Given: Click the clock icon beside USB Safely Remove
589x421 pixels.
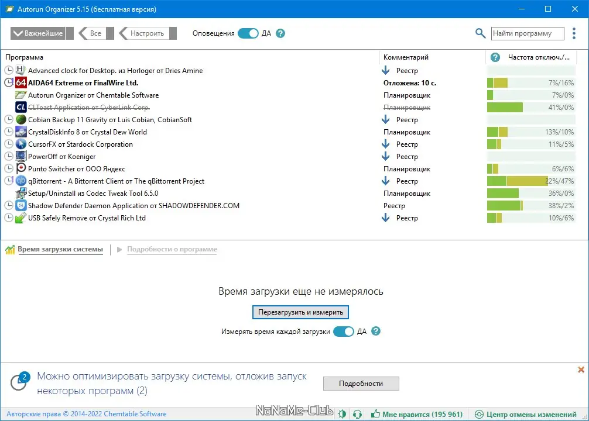Looking at the screenshot, I should pos(9,218).
